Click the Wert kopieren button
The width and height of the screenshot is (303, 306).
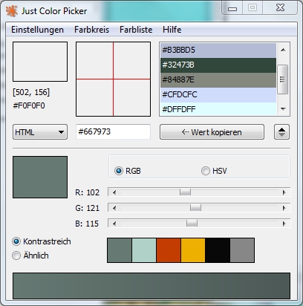[212, 132]
